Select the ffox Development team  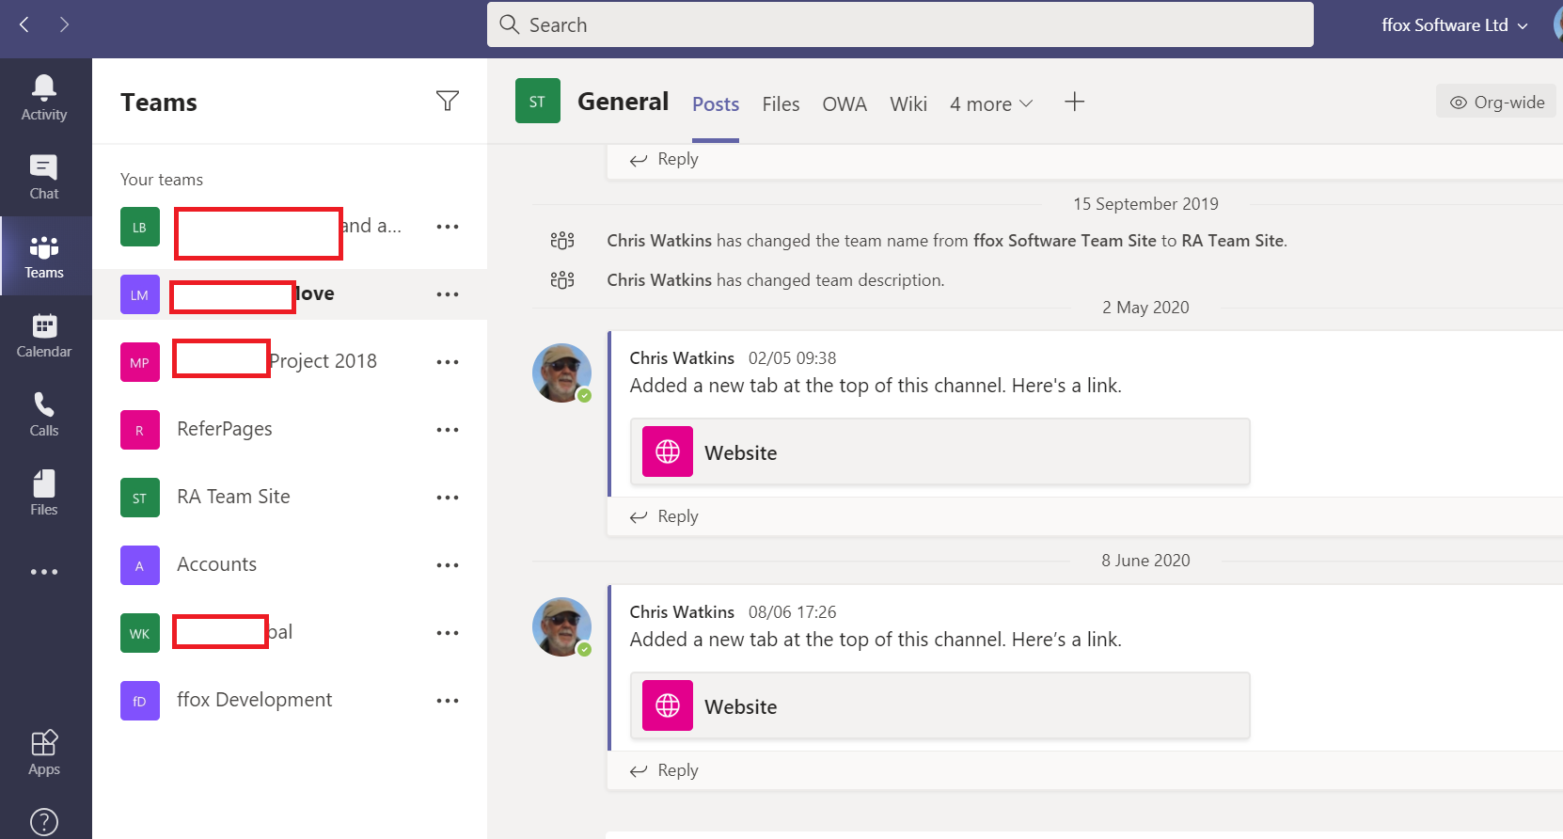click(x=290, y=701)
